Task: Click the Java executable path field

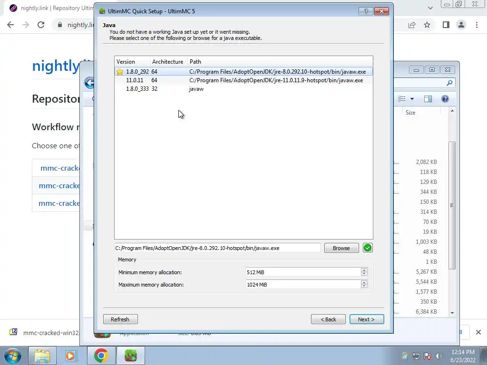Action: (217, 248)
